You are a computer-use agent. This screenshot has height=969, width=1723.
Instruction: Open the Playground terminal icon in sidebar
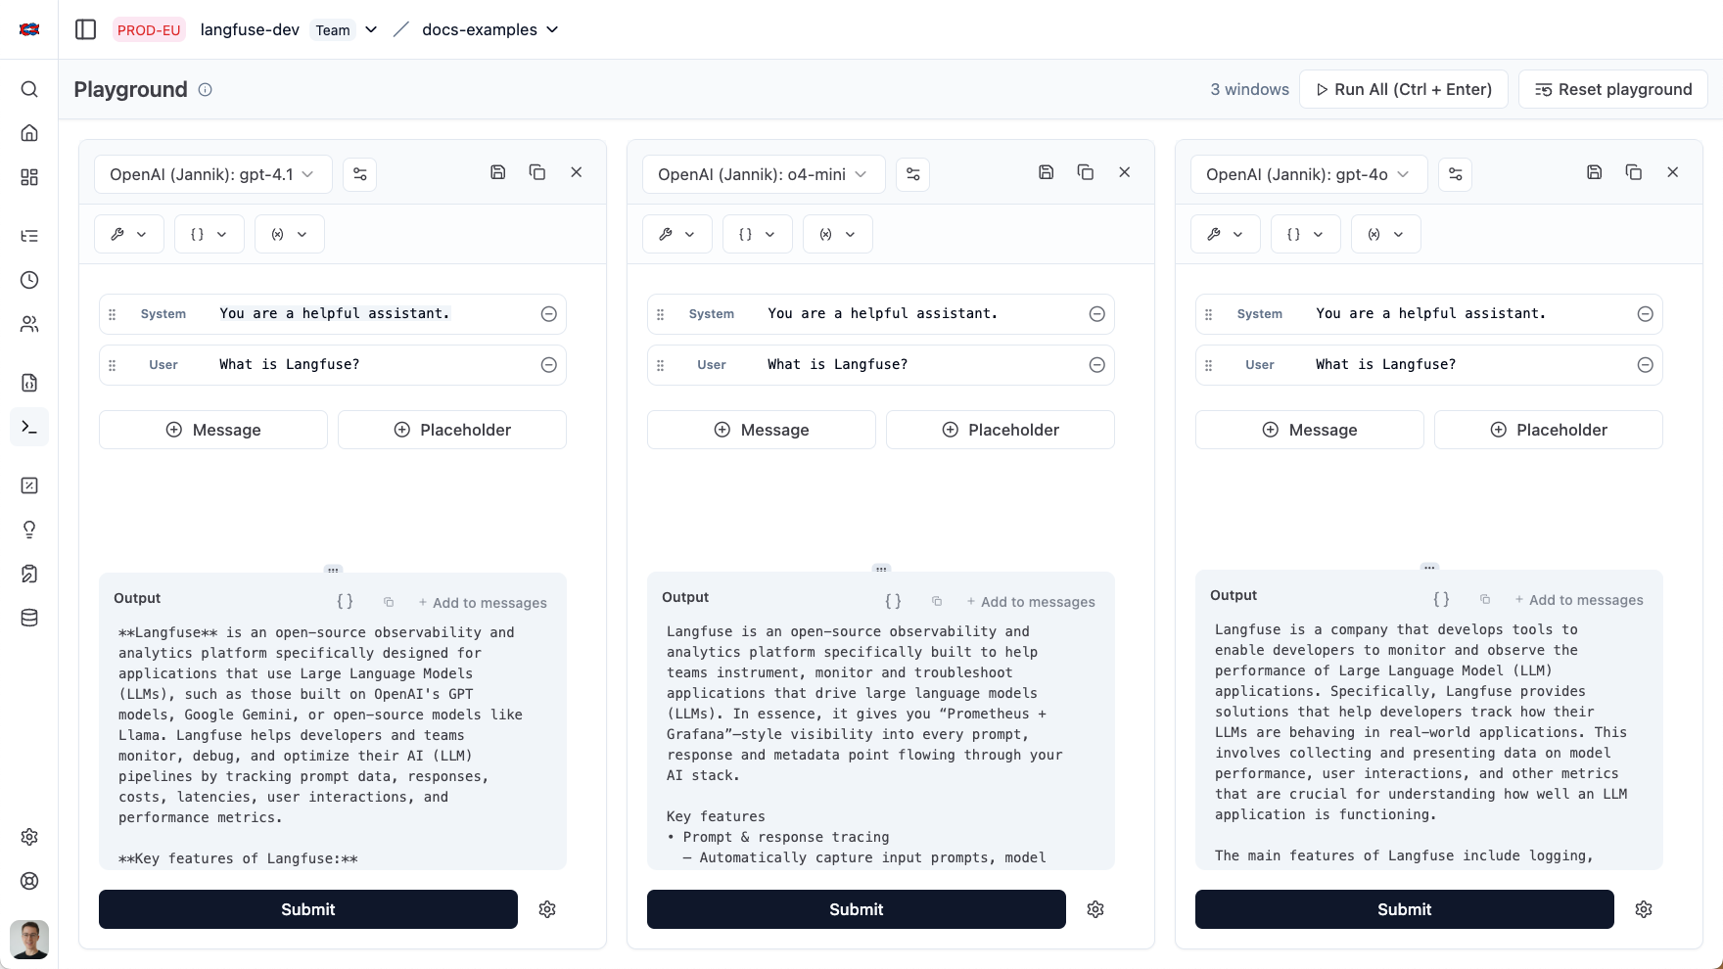(29, 427)
